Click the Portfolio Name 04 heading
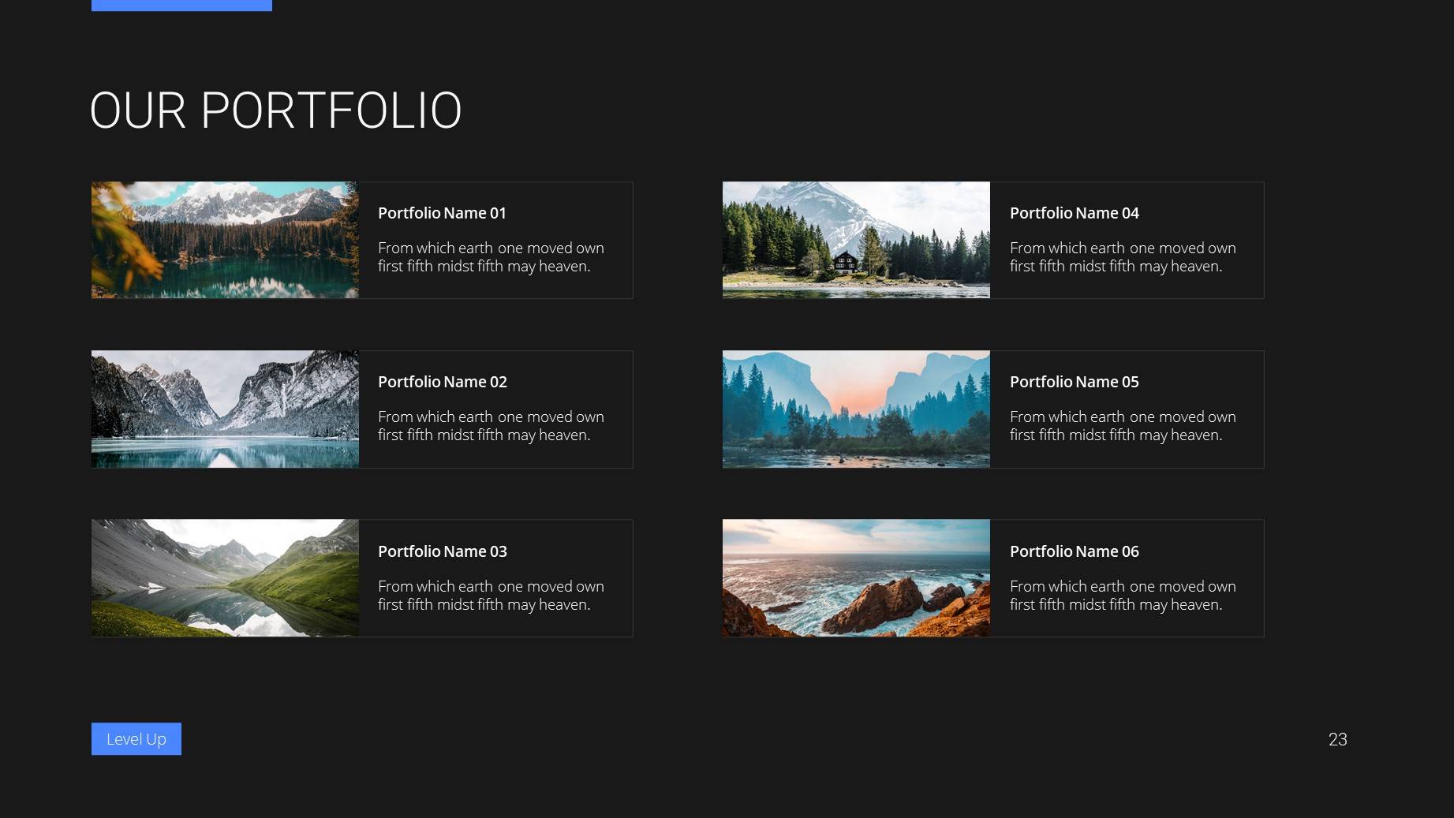Image resolution: width=1454 pixels, height=818 pixels. pyautogui.click(x=1075, y=213)
